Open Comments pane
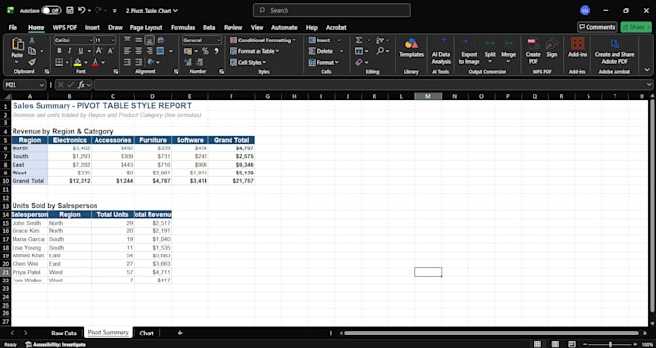 pos(597,27)
